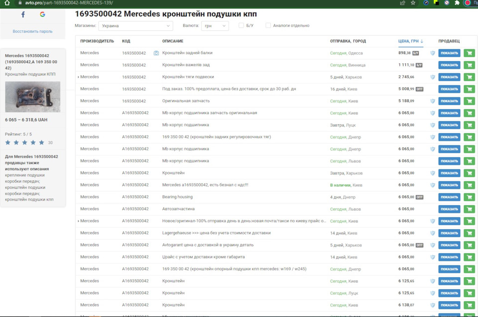Click the Facebook login icon

pyautogui.click(x=23, y=14)
